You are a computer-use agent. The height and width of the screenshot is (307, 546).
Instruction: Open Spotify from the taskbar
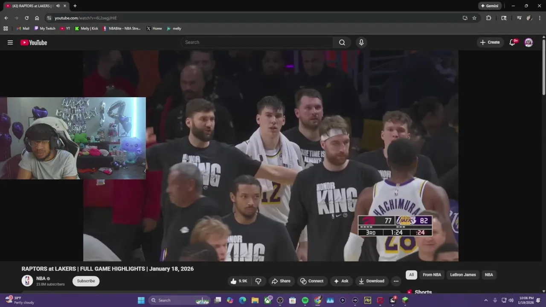point(305,300)
